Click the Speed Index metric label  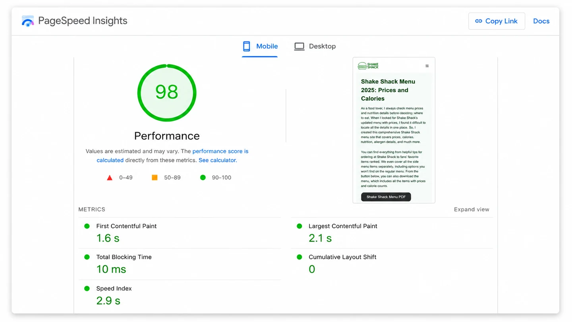pyautogui.click(x=114, y=289)
